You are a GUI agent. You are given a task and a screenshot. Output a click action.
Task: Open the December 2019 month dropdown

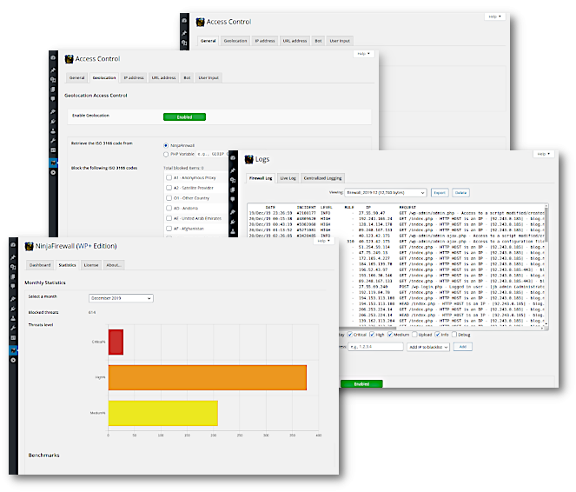coord(121,297)
